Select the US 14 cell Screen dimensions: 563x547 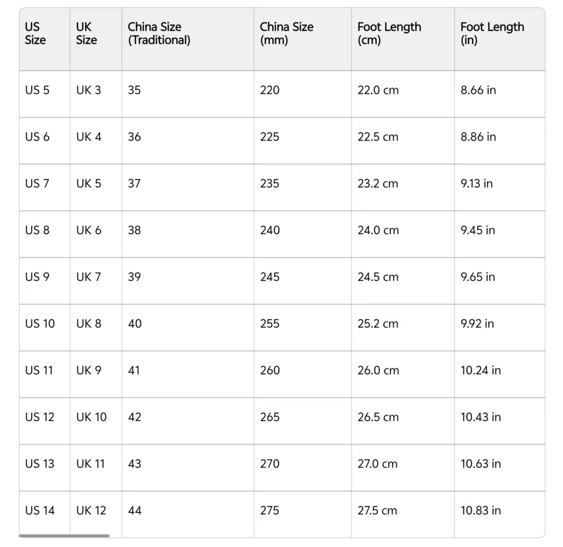coord(40,510)
